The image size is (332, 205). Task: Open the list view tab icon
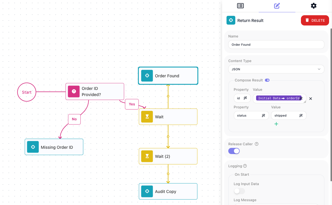point(240,6)
